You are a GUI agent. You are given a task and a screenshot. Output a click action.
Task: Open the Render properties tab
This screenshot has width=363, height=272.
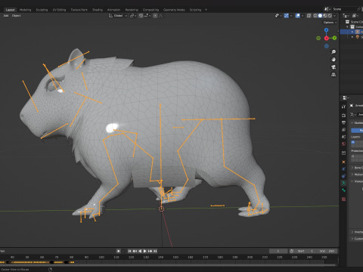(343, 116)
